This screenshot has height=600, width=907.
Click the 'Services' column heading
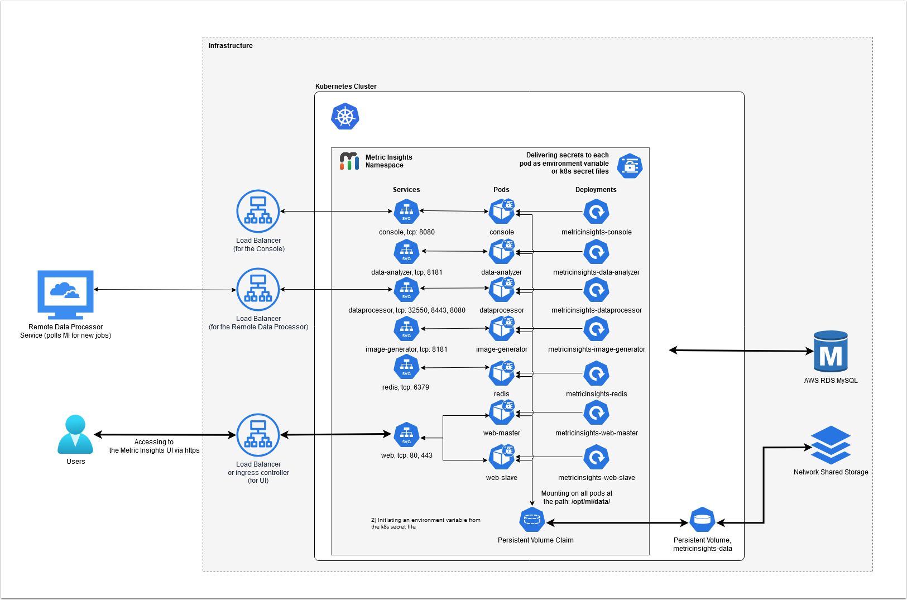coord(406,190)
